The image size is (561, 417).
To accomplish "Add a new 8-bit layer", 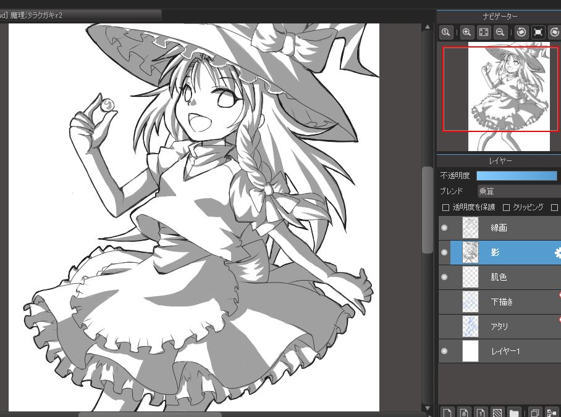I will [464, 412].
